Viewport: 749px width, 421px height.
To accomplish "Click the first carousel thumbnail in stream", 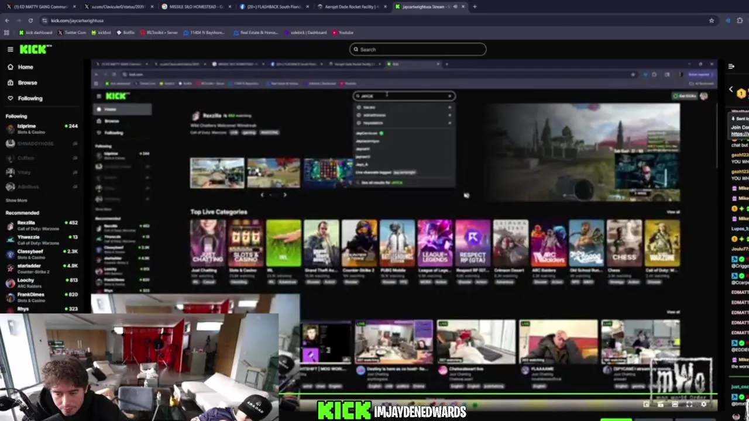I will click(x=217, y=172).
